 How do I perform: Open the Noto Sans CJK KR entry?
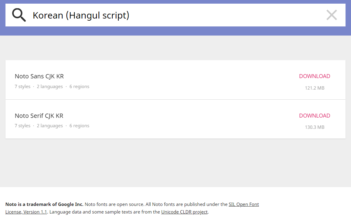(39, 76)
